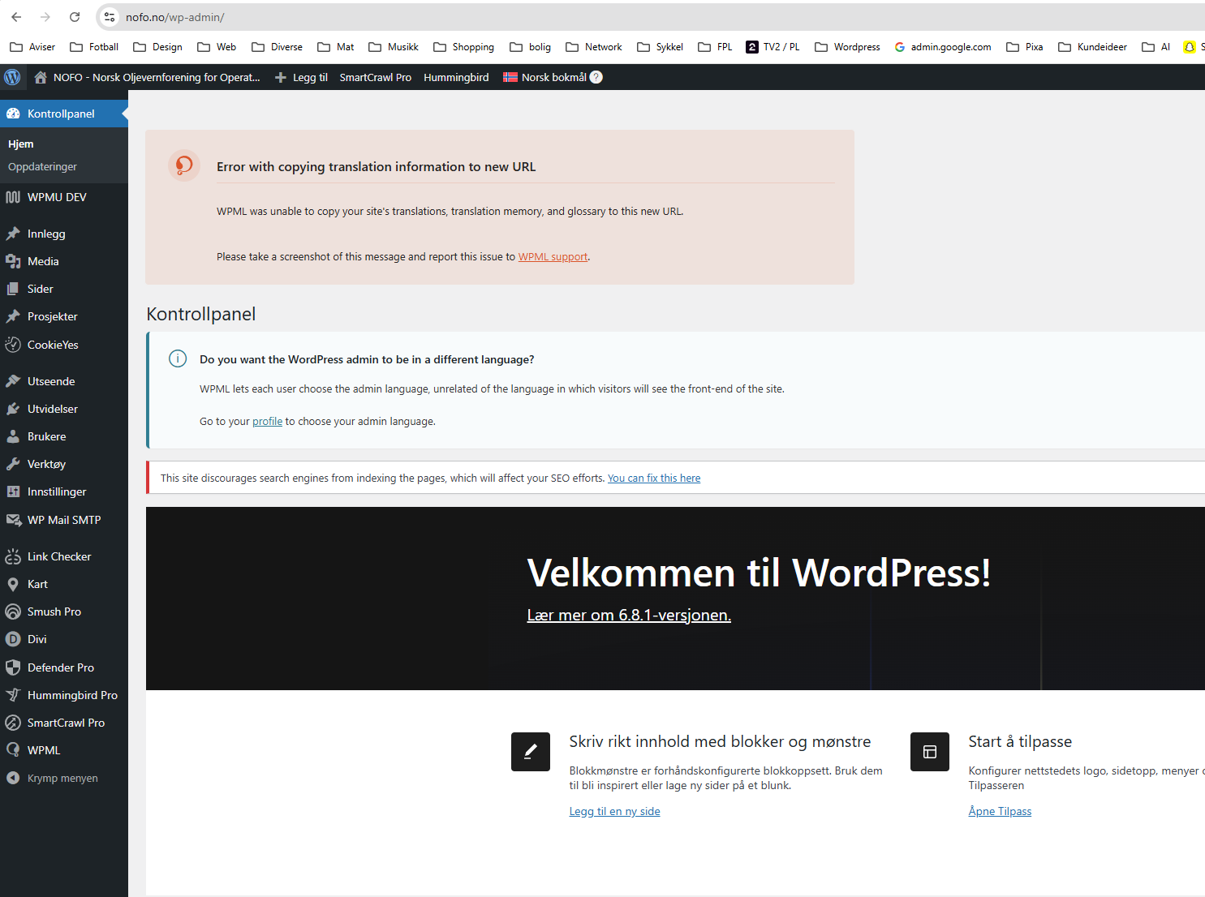Click the pencil edit icon for block patterns
This screenshot has width=1205, height=897.
(x=531, y=752)
